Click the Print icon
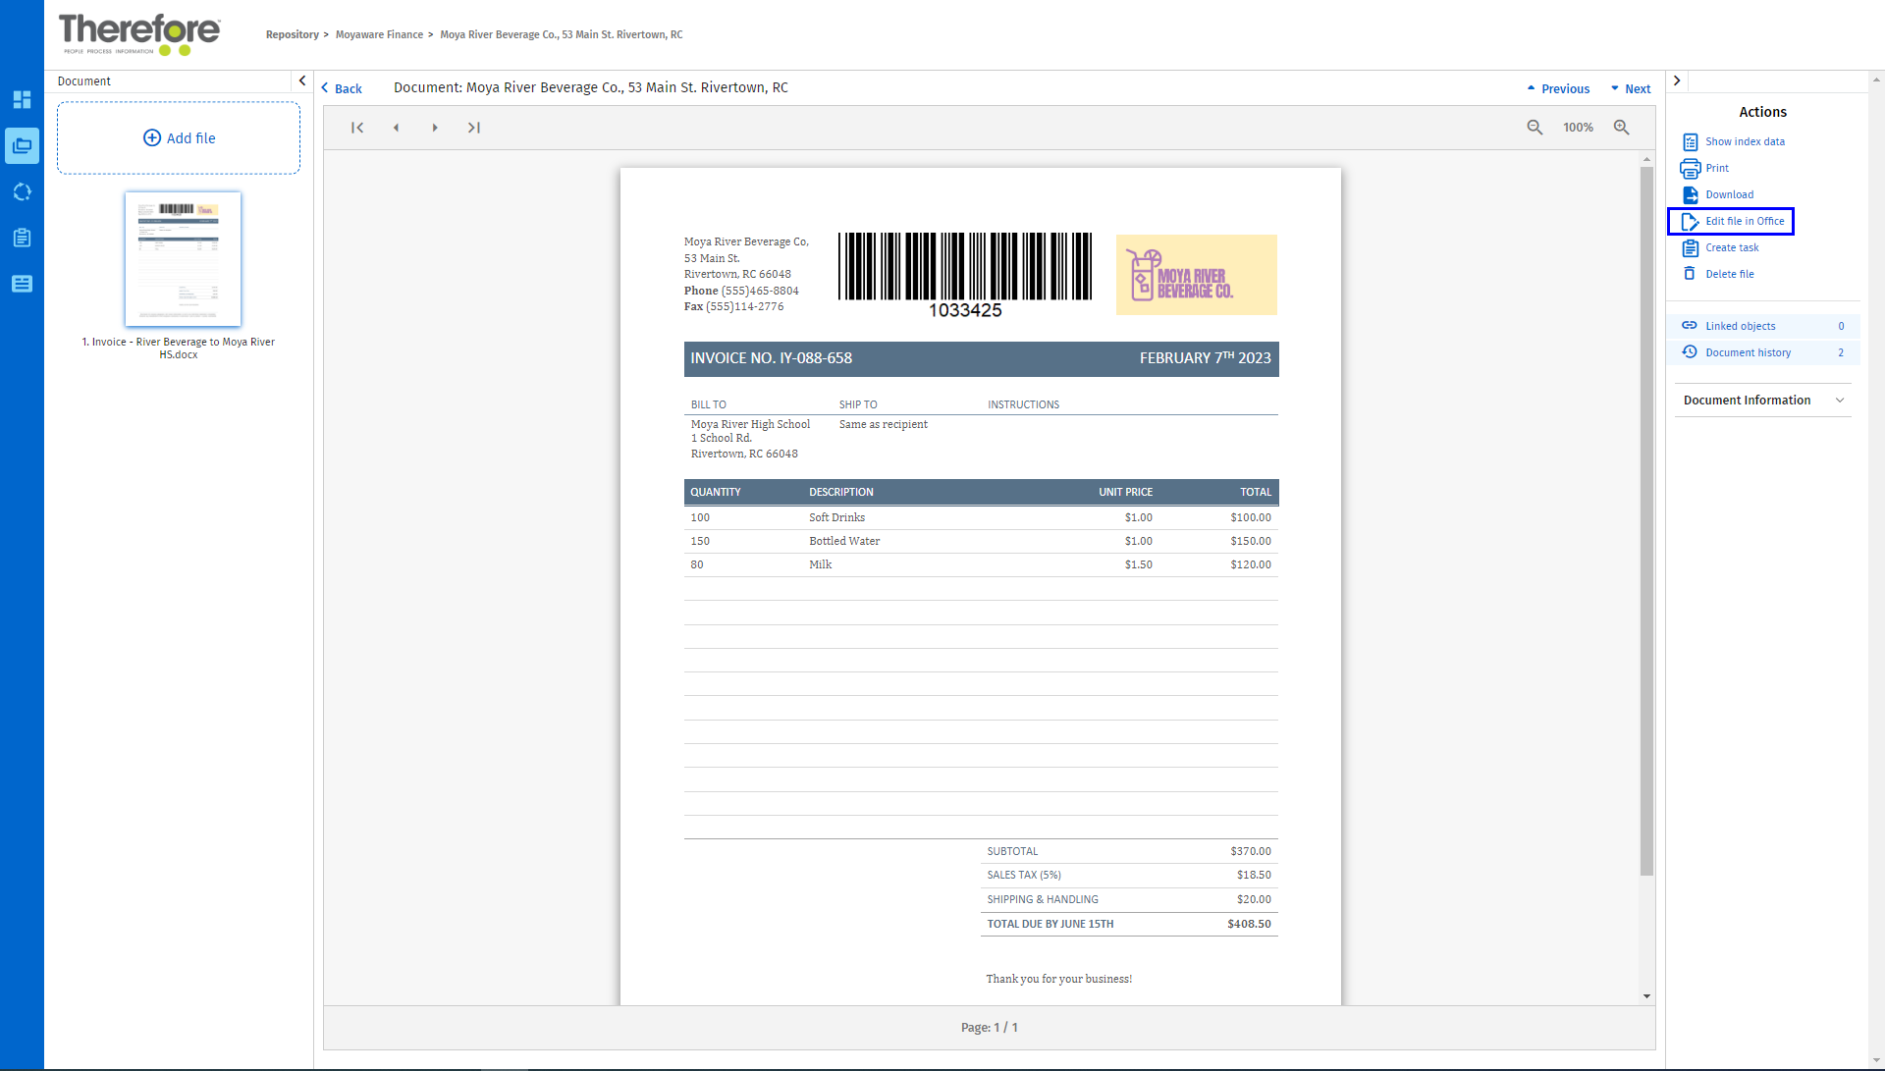 [x=1690, y=168]
